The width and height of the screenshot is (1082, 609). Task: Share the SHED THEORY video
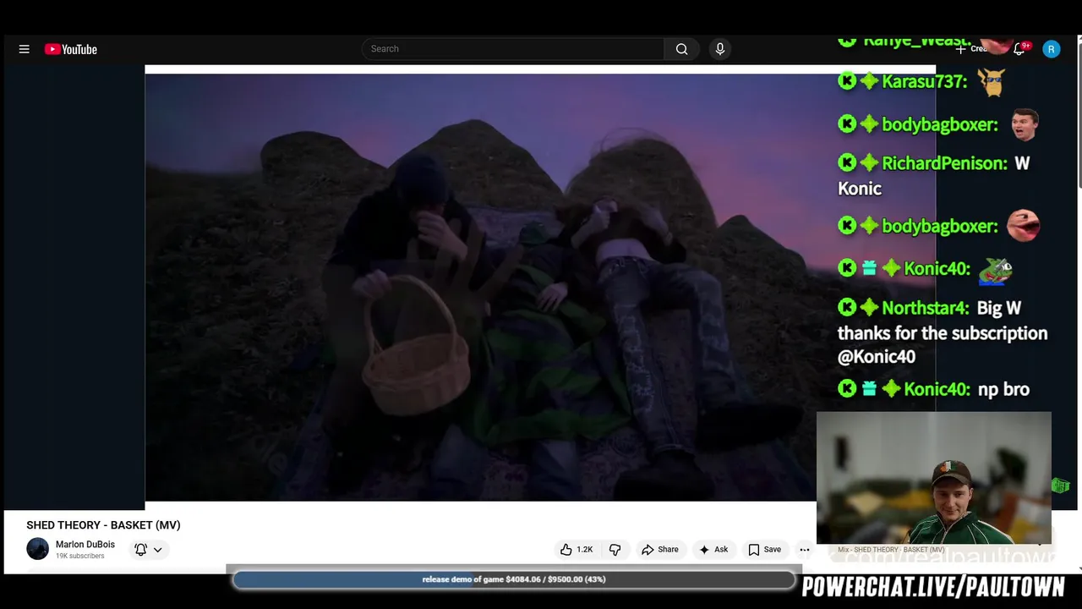[x=659, y=549]
